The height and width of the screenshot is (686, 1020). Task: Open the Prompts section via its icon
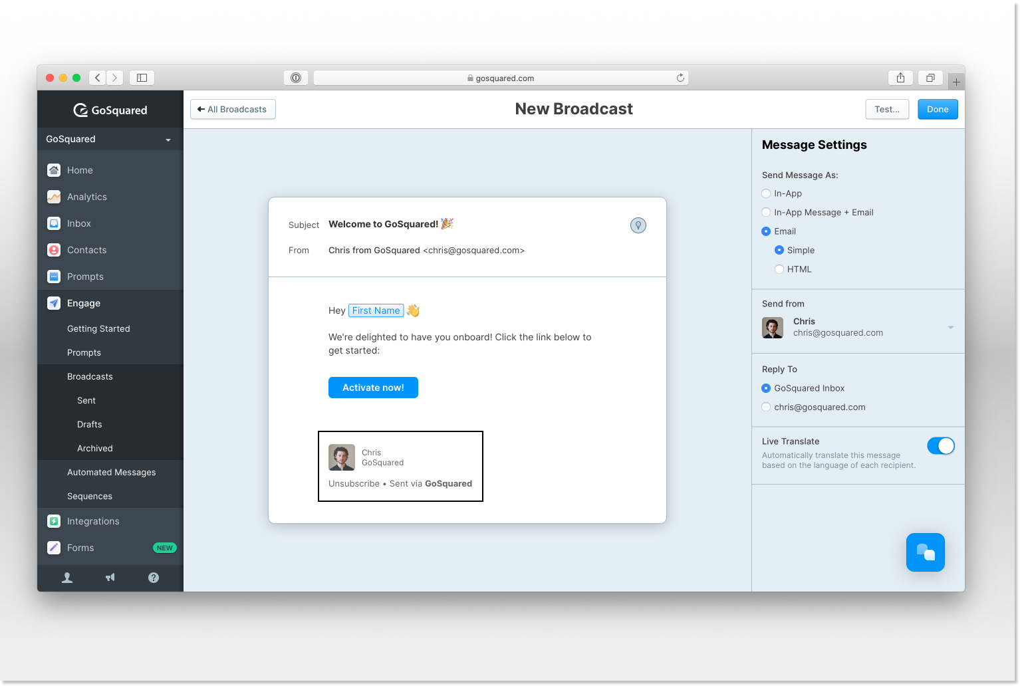click(54, 277)
